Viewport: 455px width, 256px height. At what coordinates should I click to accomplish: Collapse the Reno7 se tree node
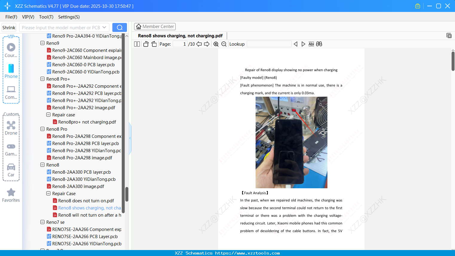click(x=42, y=222)
